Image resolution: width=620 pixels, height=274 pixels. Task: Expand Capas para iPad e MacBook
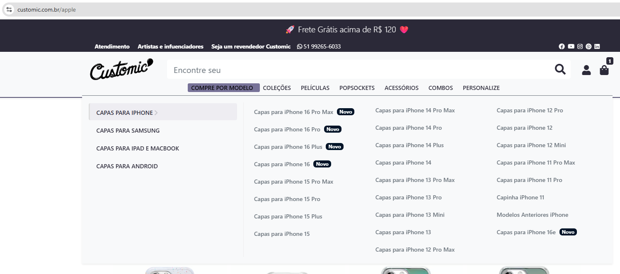(x=138, y=148)
